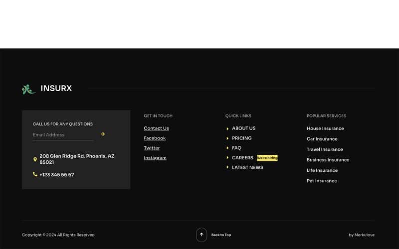Click the INSURX leaf logo icon
Image resolution: width=399 pixels, height=249 pixels.
point(28,89)
